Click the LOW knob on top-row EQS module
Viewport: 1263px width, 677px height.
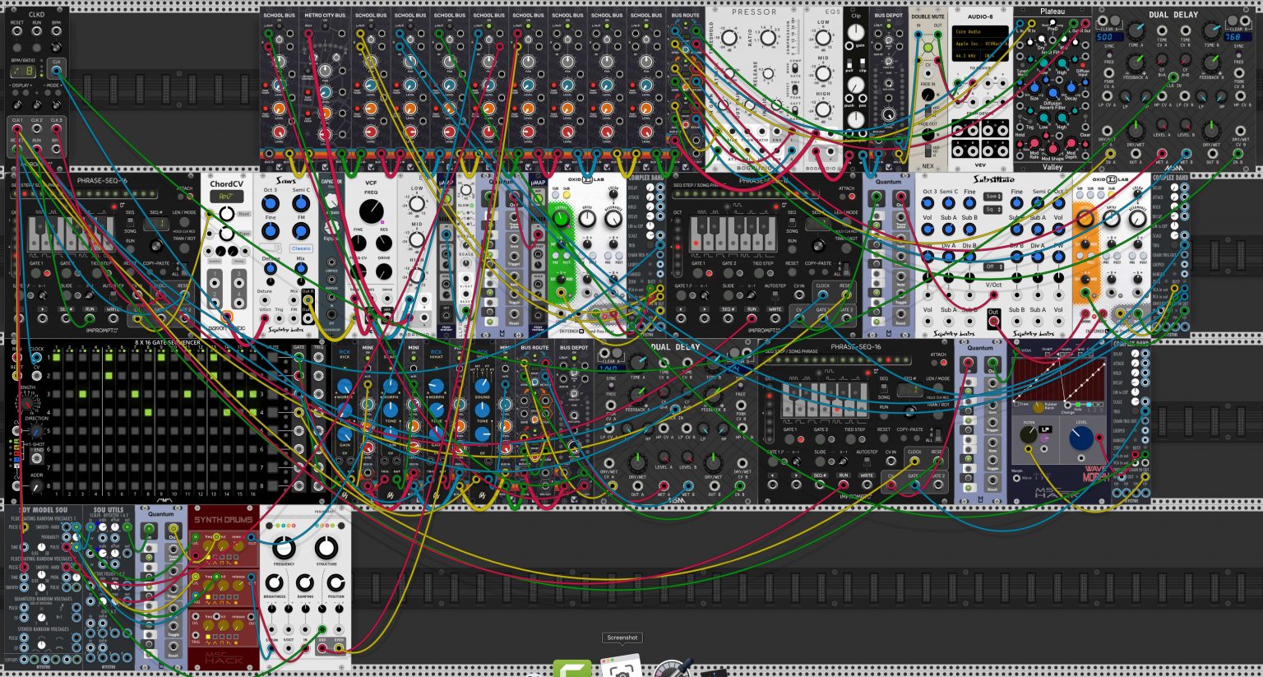click(823, 38)
